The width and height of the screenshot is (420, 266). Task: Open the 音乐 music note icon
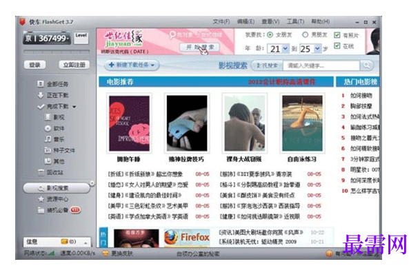pos(48,139)
